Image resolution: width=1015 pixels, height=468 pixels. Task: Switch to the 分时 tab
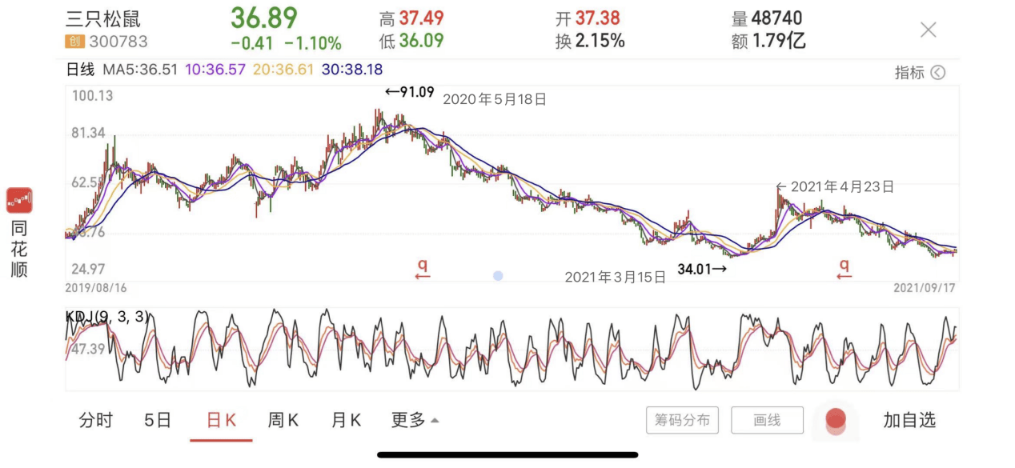[96, 420]
